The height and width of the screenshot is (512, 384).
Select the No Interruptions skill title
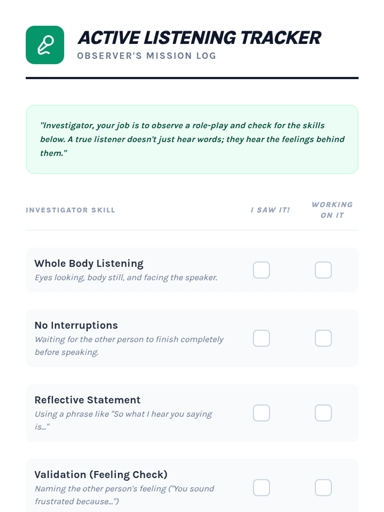pyautogui.click(x=76, y=325)
